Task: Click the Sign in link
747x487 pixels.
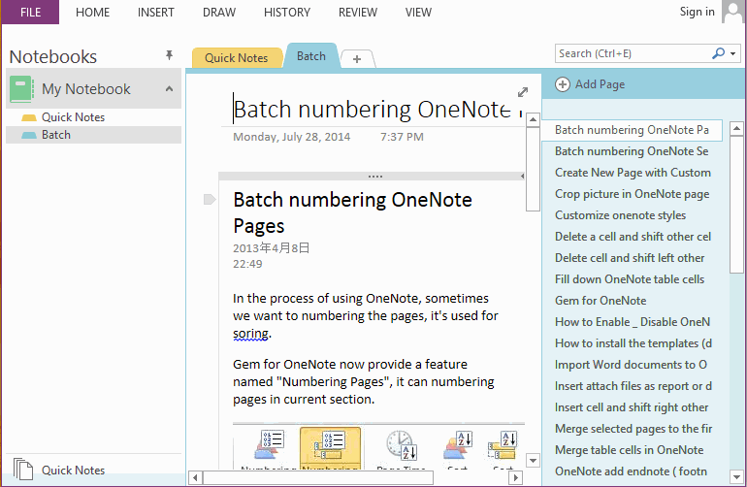Action: (x=697, y=12)
